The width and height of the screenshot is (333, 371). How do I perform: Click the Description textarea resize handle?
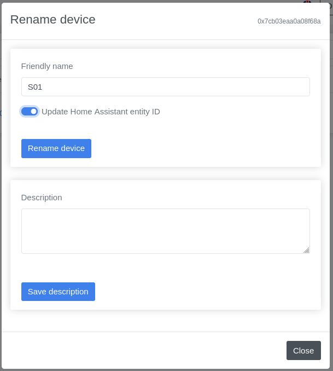click(307, 250)
